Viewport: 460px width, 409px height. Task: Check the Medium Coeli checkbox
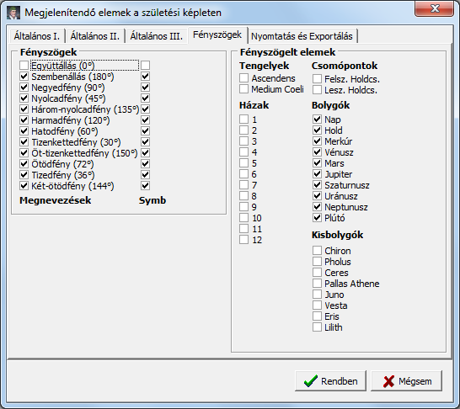point(243,88)
